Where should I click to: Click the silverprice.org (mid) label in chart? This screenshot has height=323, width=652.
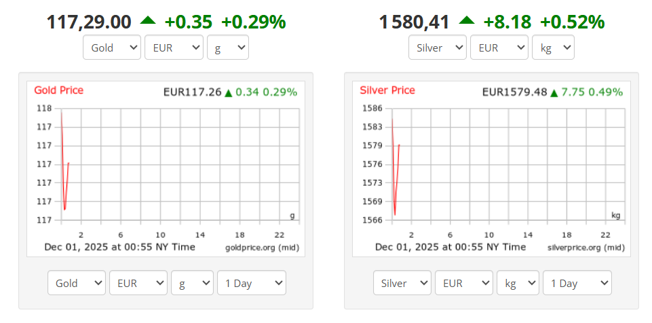point(586,248)
